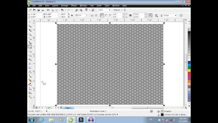Open the Wrap Text flyout button
Image resolution: width=218 pixels, height=123 pixels.
click(156, 15)
